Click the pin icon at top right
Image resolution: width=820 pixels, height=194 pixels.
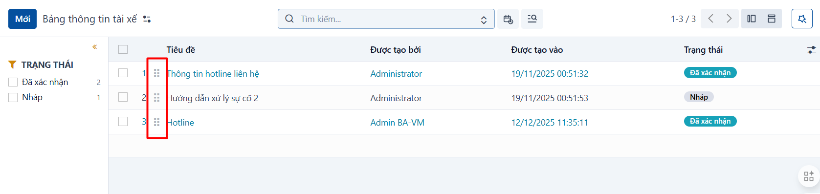click(802, 19)
